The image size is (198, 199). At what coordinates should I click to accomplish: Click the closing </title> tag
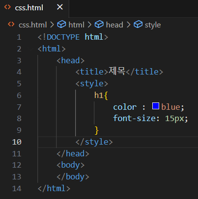point(144,72)
